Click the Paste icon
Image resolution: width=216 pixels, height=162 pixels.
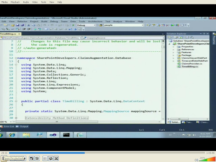point(38,25)
